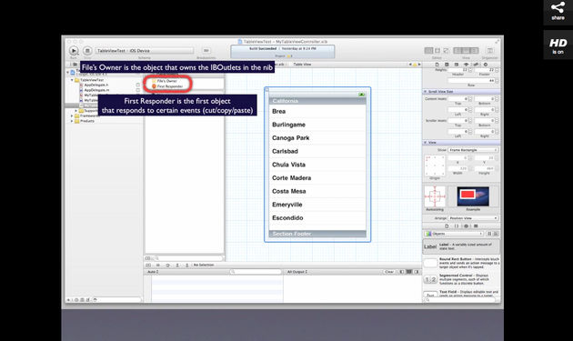Click the Autosizing springs and struts control
Screen dimensions: 573x341
pyautogui.click(x=435, y=196)
